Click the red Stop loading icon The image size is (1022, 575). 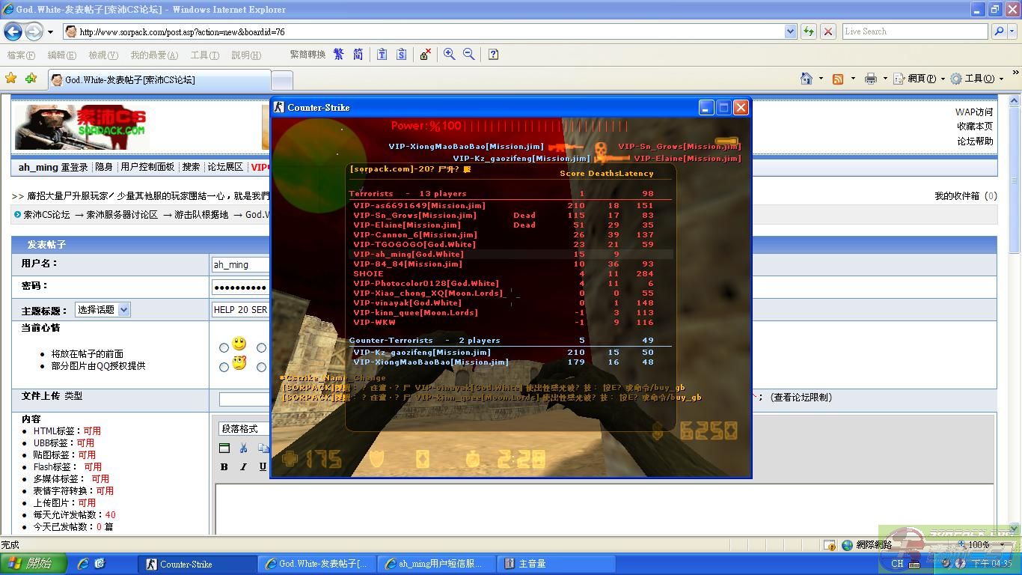[828, 31]
